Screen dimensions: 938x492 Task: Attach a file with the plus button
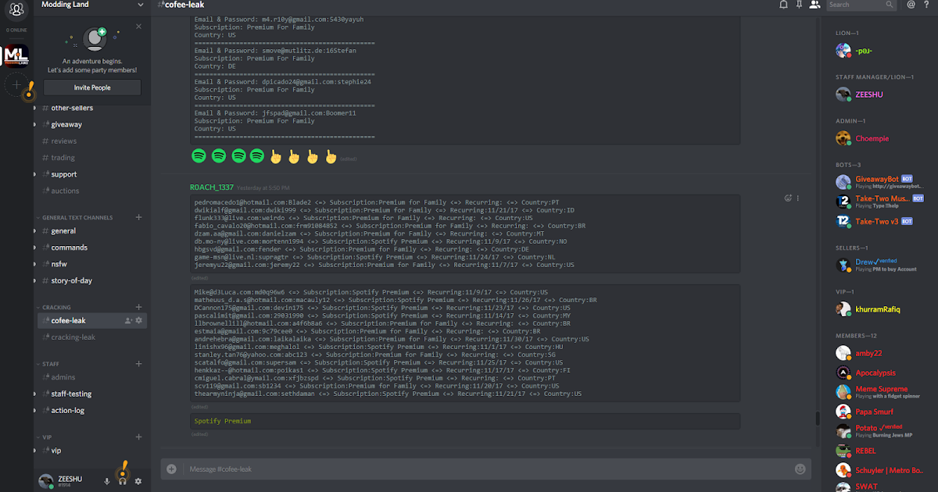click(x=172, y=469)
